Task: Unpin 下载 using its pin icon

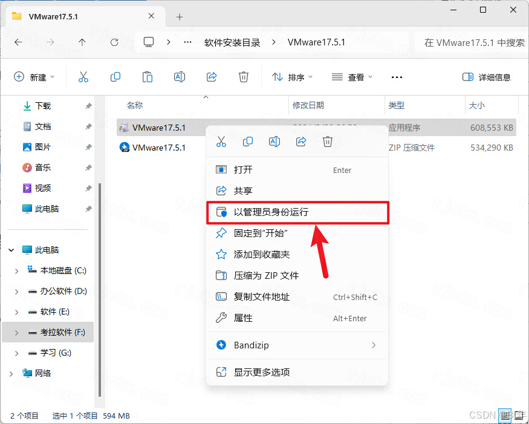Action: point(88,106)
